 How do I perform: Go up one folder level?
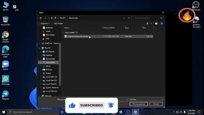(x=52, y=18)
